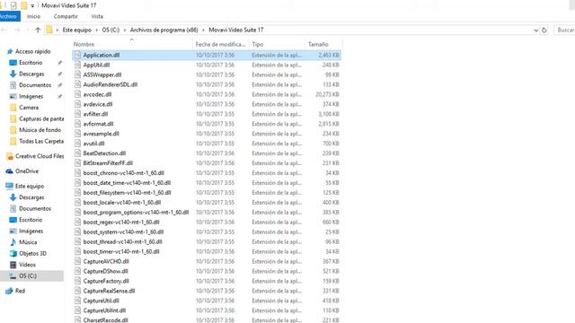Viewport: 575px width, 323px height.
Task: Select boost_locale-vc140-mt-1_60.dll file name
Action: pyautogui.click(x=122, y=203)
